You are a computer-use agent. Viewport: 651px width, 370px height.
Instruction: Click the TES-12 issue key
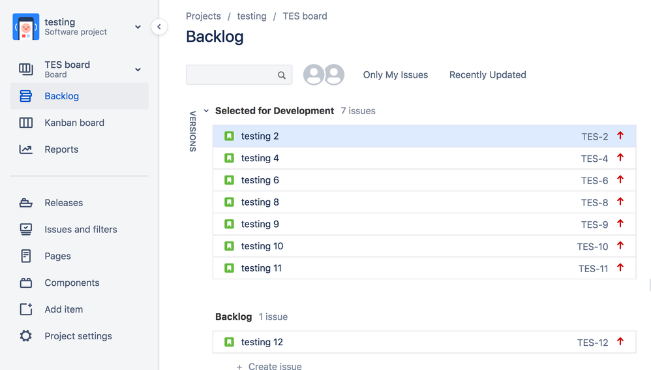(x=592, y=343)
